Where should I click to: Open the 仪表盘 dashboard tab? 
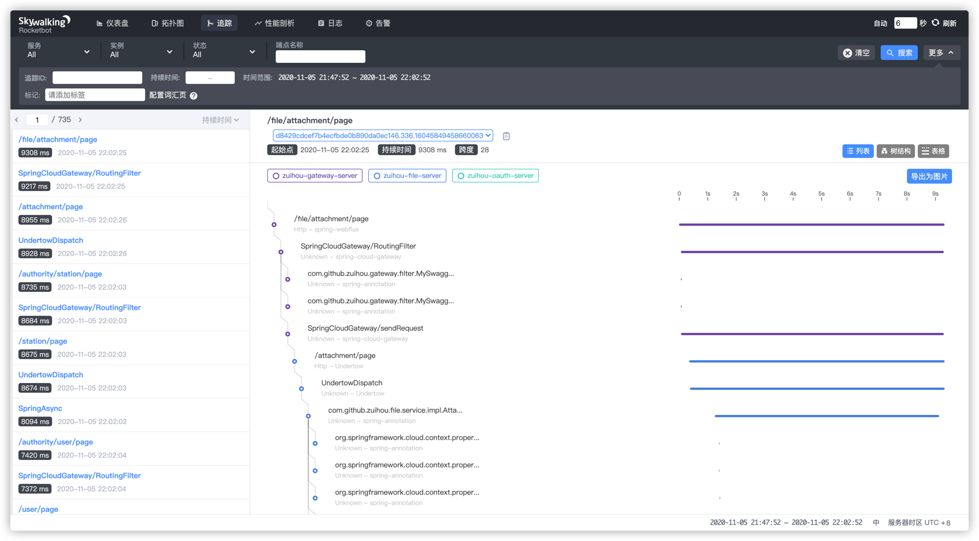point(112,23)
